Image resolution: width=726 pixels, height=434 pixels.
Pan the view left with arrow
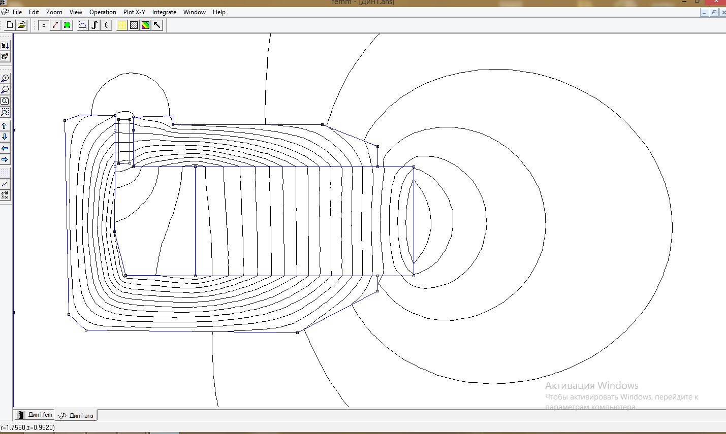(x=5, y=148)
